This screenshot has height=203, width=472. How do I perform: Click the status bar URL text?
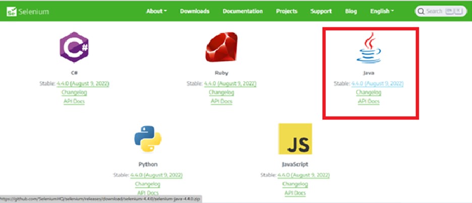[x=100, y=199]
